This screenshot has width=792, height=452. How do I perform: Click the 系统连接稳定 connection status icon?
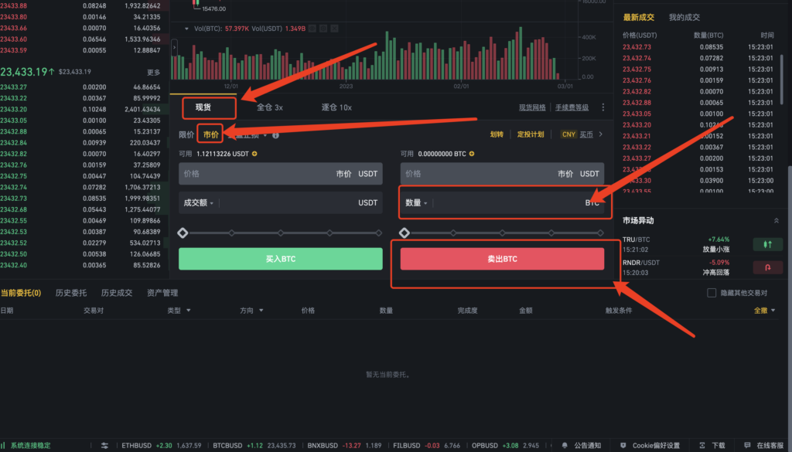(x=3, y=446)
